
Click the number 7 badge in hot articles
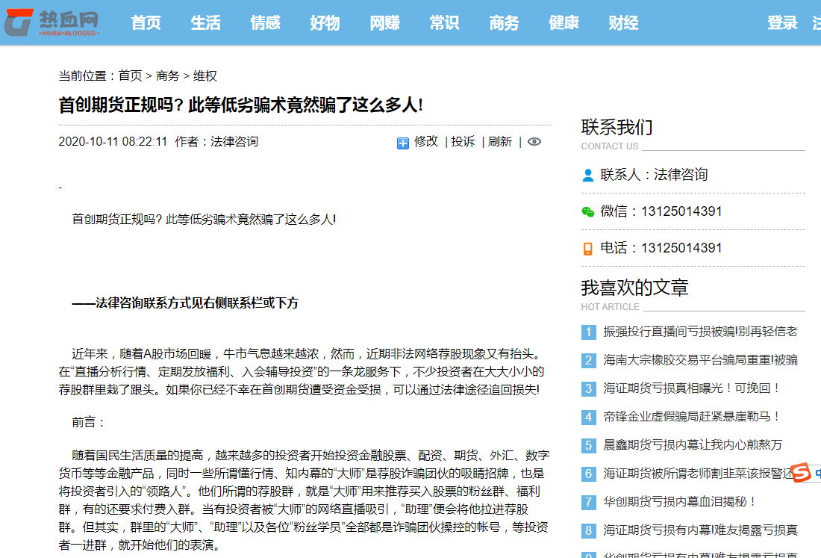[589, 502]
